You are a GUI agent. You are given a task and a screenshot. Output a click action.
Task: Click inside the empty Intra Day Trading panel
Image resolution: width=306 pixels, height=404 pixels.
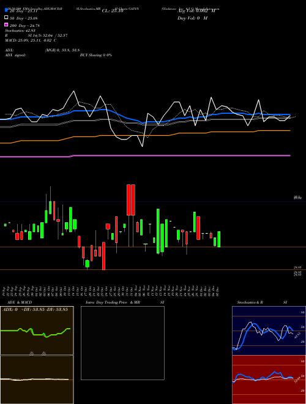click(x=122, y=343)
